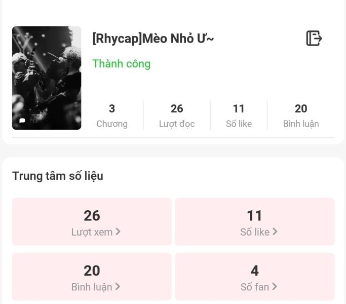Tap the export/share icon beside story title

coord(314,38)
